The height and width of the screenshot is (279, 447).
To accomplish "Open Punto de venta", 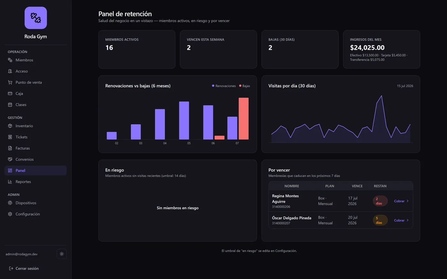I will pos(36,82).
